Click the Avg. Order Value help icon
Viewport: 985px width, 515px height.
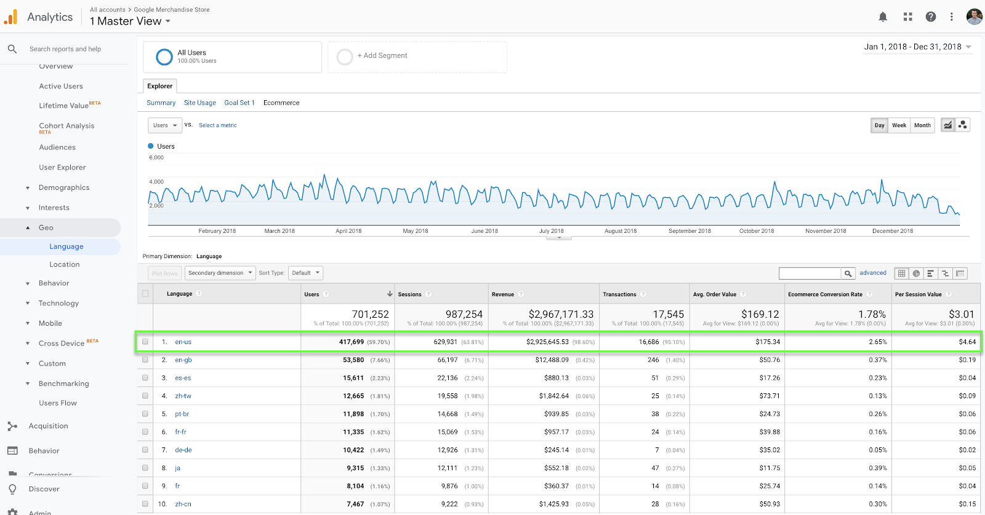(x=743, y=294)
